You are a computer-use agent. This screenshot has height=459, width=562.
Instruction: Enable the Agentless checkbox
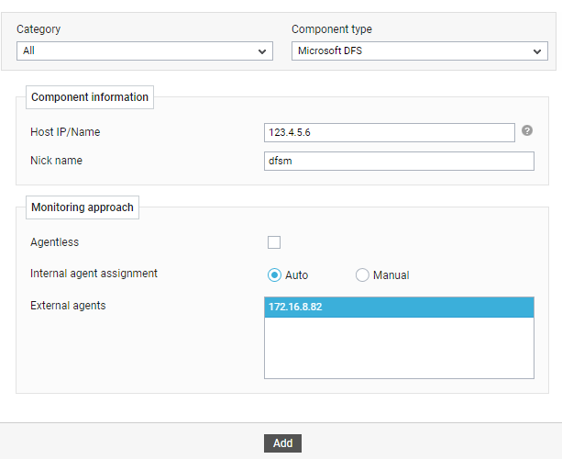pyautogui.click(x=274, y=242)
